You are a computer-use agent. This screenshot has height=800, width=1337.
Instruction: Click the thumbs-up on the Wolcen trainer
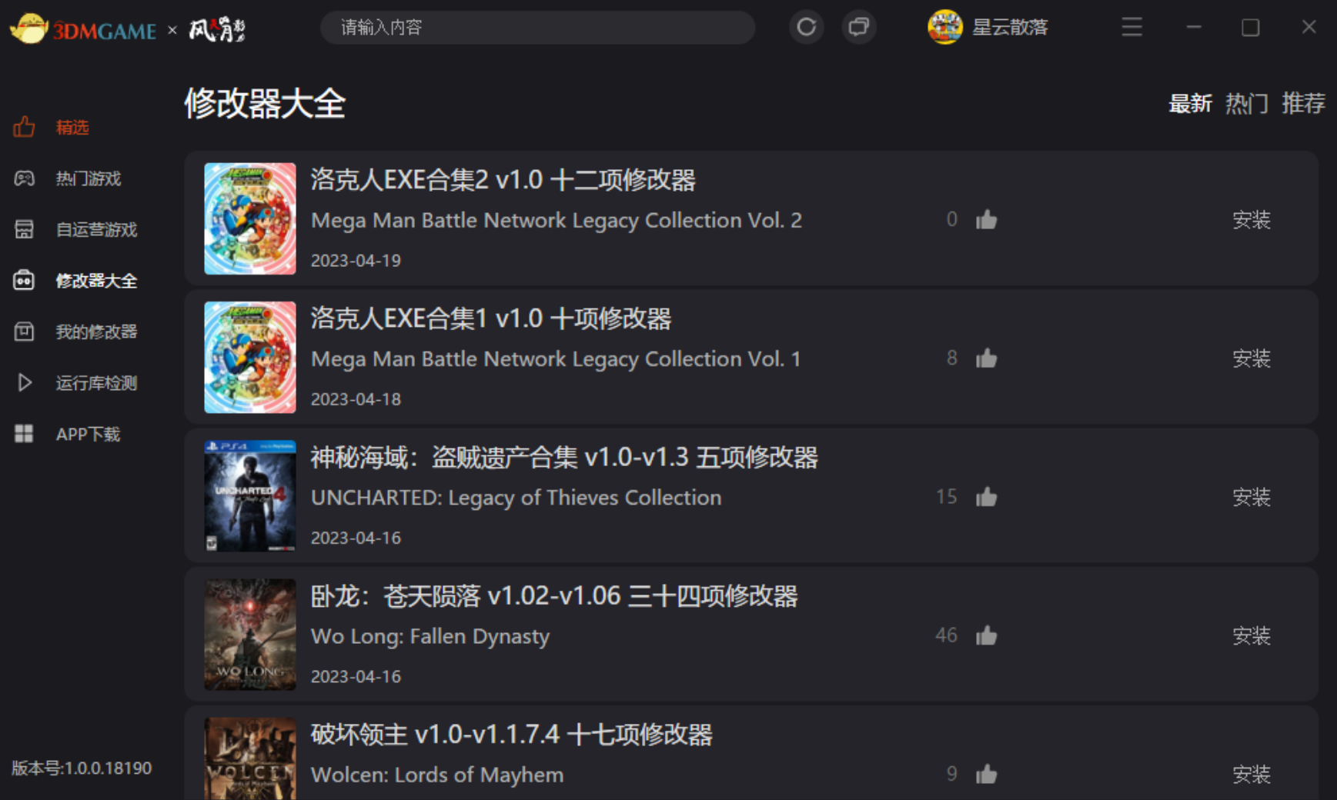pos(986,774)
